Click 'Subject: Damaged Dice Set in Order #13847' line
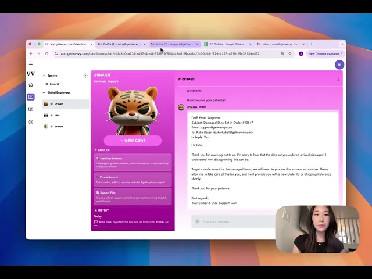Viewport: 372px width, 279px height. coord(222,123)
